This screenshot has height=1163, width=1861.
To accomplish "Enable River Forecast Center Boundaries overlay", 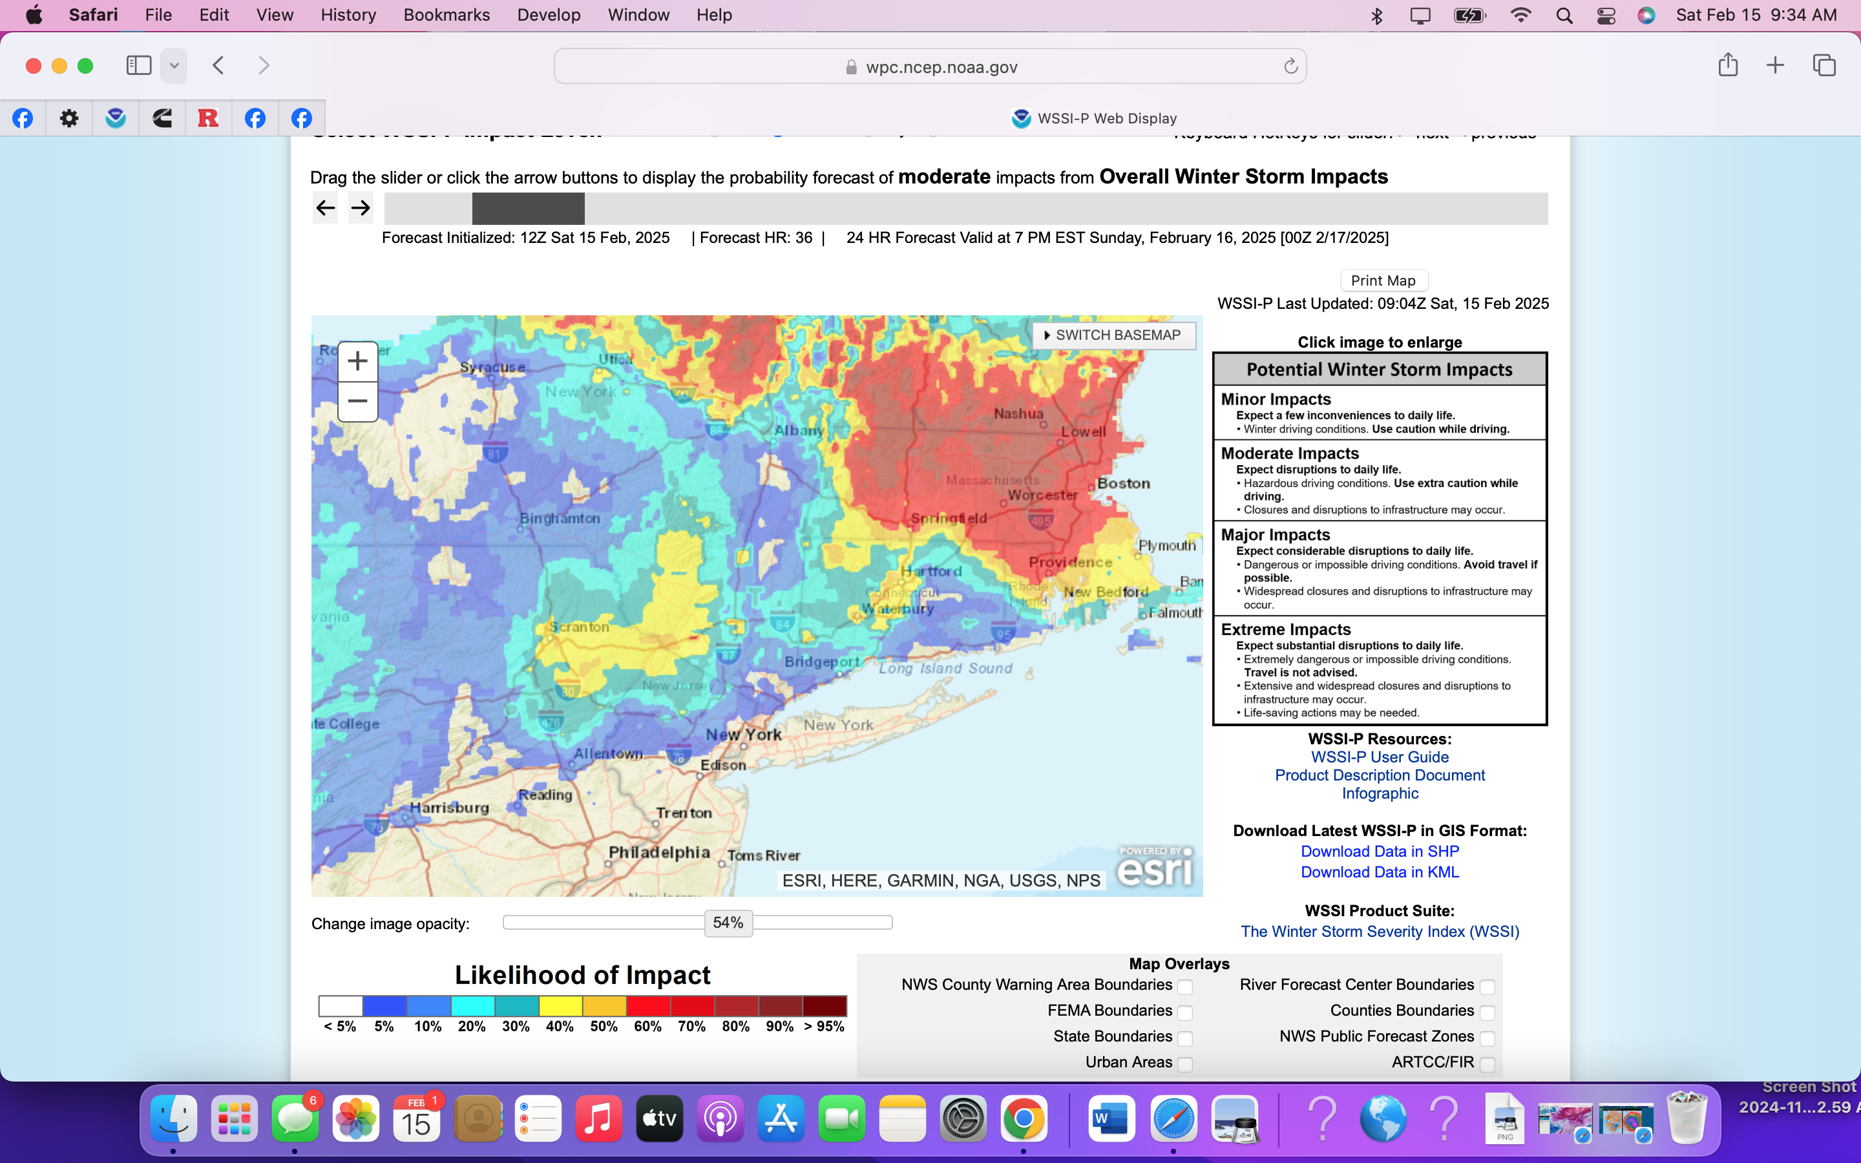I will (x=1488, y=986).
